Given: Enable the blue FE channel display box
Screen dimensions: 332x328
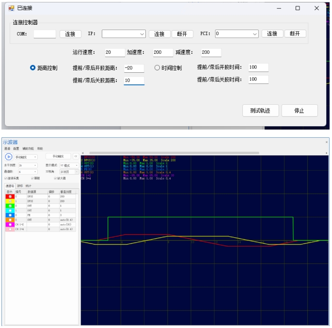Looking at the screenshot, I should (x=10, y=215).
